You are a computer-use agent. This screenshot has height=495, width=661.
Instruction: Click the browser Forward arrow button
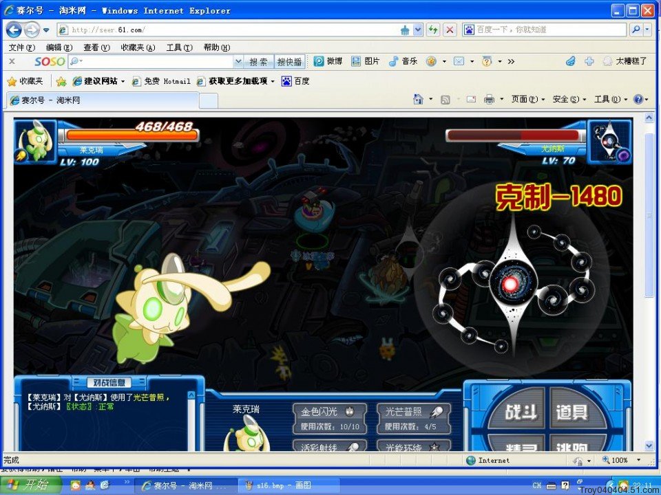[32, 30]
